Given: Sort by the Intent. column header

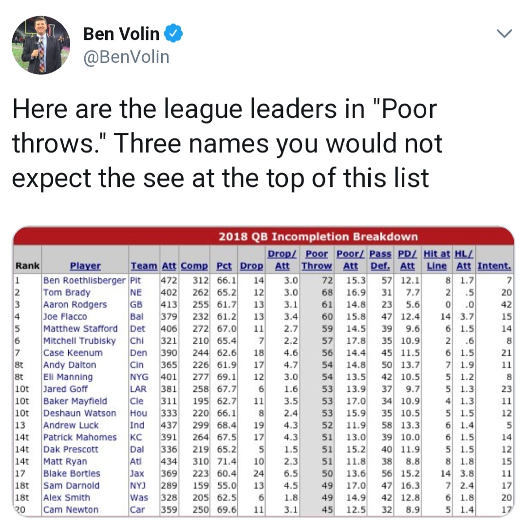Looking at the screenshot, I should pos(494,266).
